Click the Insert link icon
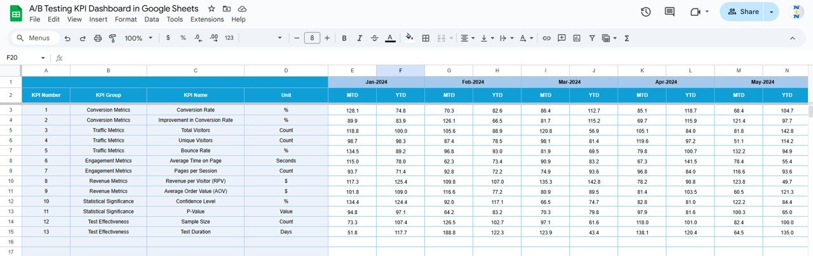This screenshot has width=813, height=256. (x=546, y=38)
